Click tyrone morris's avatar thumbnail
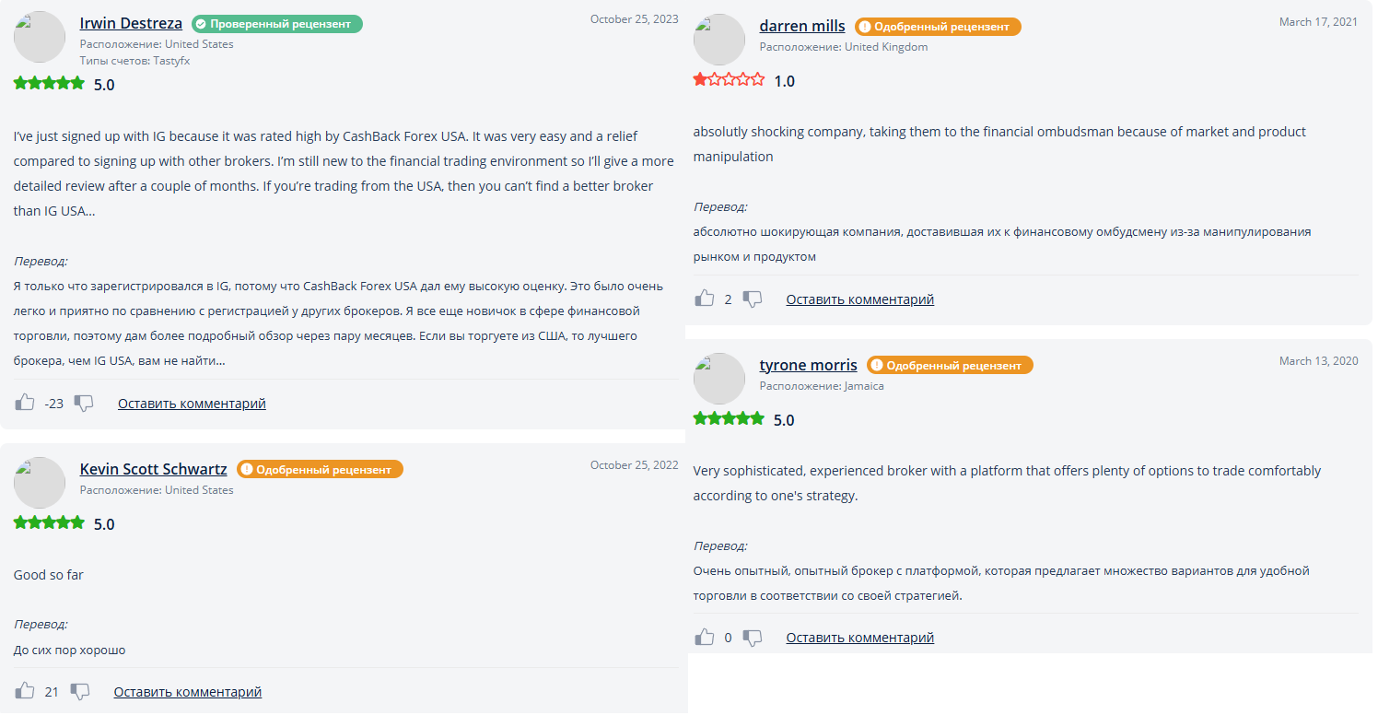 pyautogui.click(x=719, y=379)
